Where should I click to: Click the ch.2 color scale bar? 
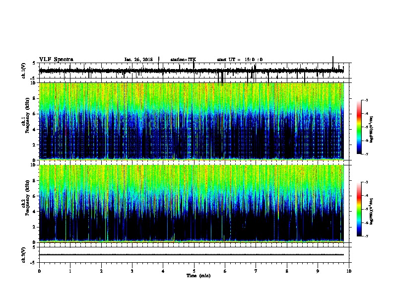(x=359, y=209)
